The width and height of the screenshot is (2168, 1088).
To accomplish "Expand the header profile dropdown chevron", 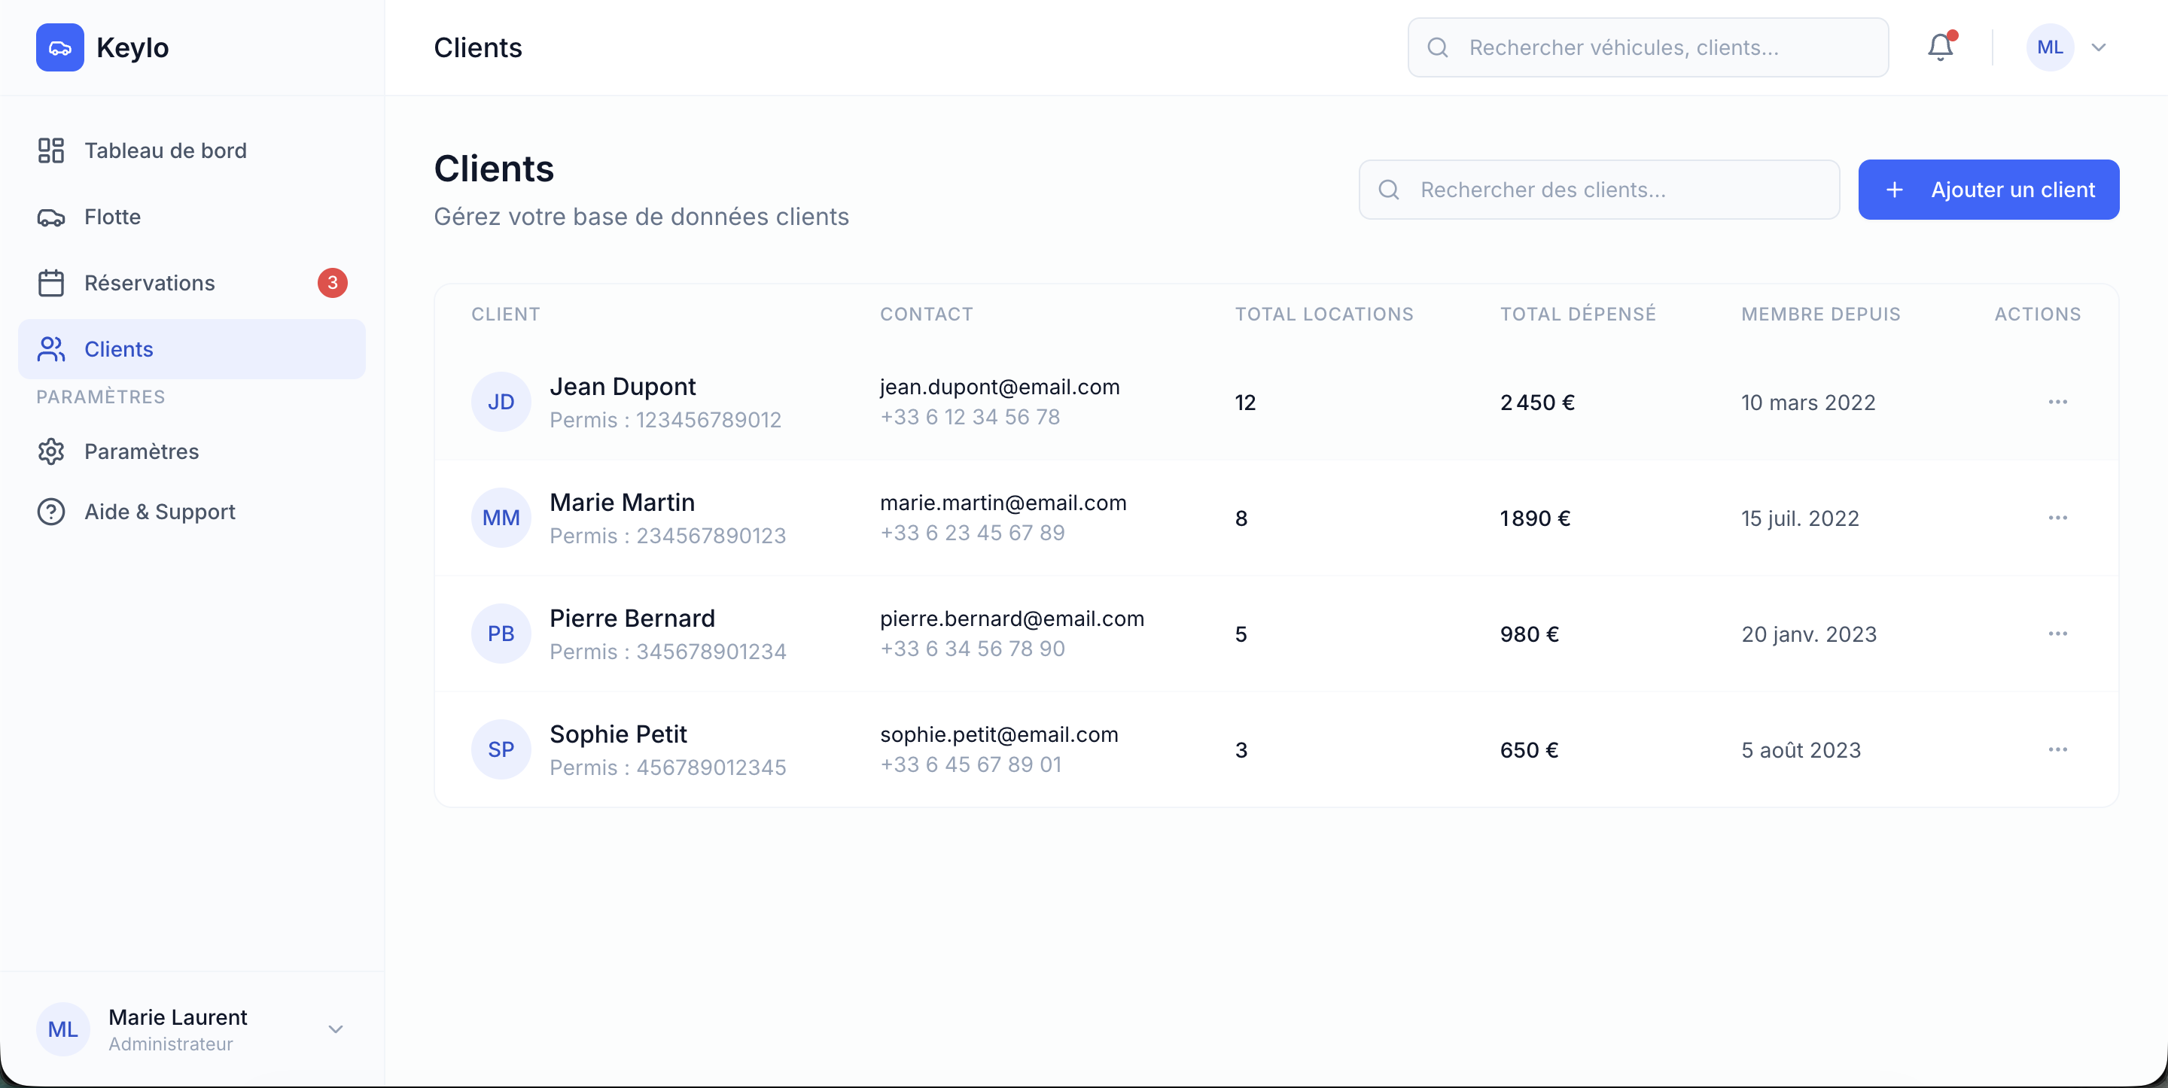I will click(x=2099, y=48).
